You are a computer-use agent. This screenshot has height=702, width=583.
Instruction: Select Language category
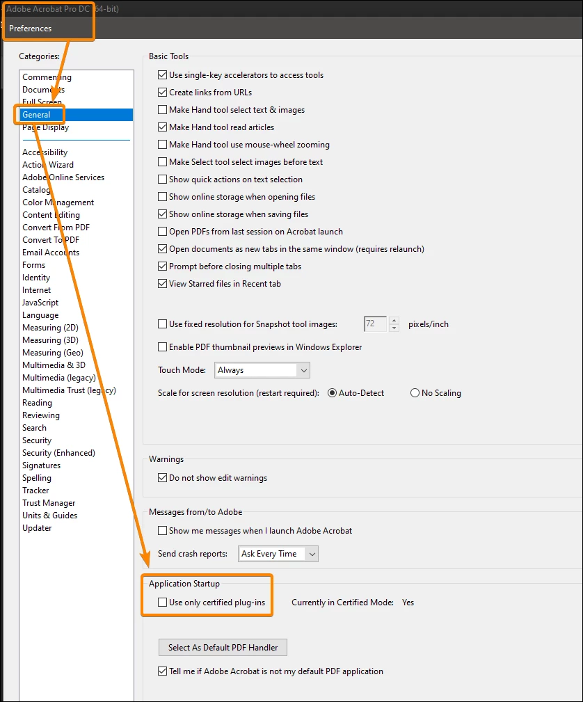76,315
